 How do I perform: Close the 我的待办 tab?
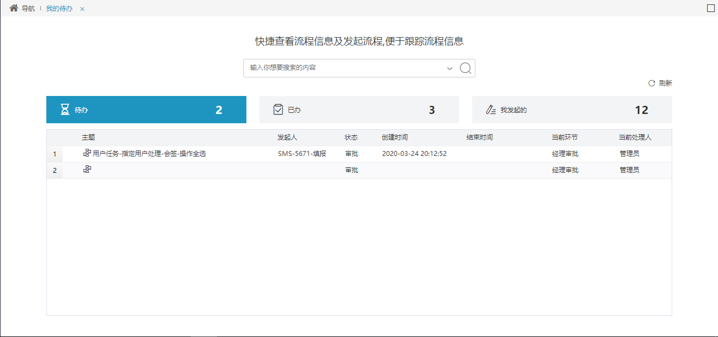tap(82, 9)
